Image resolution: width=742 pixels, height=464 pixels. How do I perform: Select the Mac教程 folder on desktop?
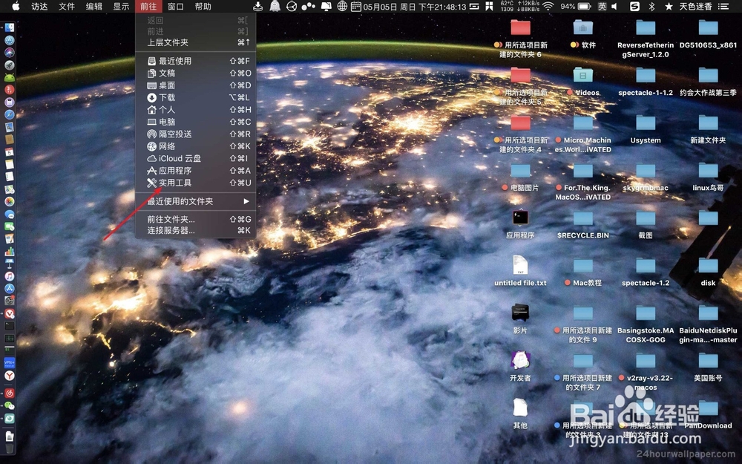(583, 272)
